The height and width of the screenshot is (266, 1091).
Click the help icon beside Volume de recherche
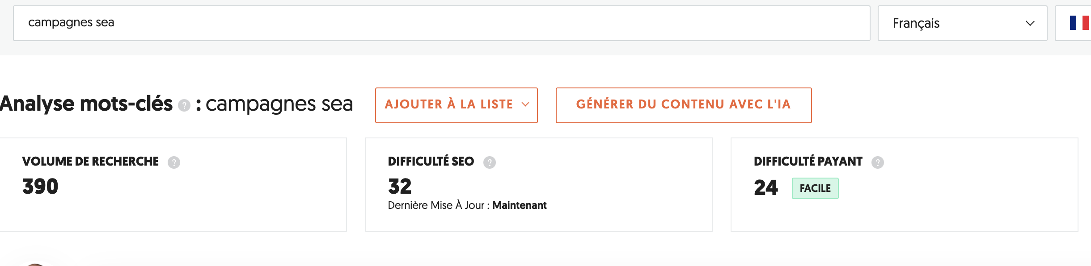[175, 162]
